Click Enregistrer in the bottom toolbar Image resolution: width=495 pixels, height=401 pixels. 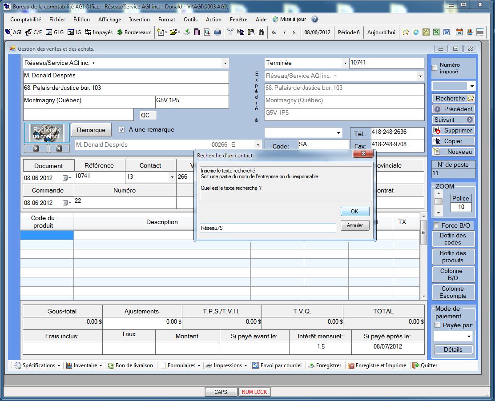click(x=325, y=365)
